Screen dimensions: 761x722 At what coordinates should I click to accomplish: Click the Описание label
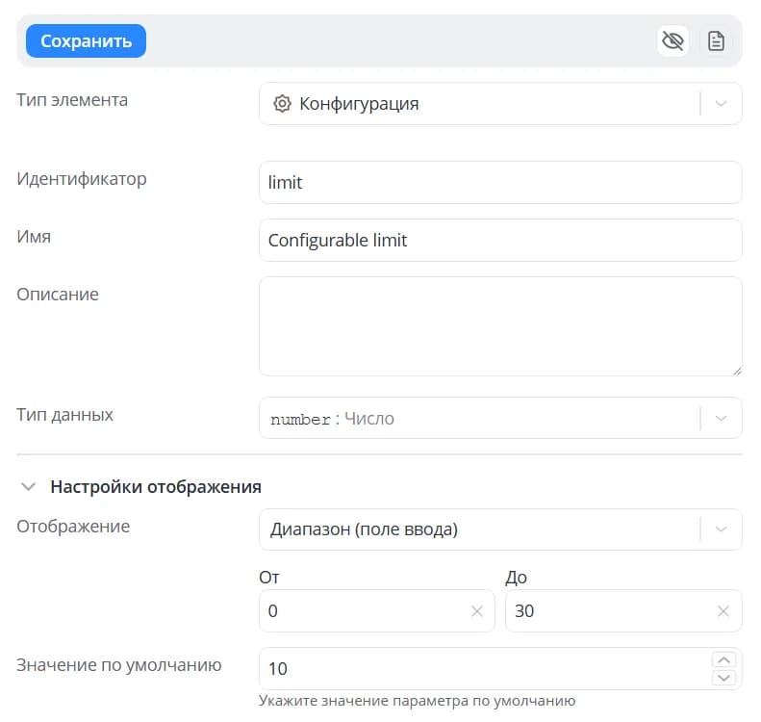[x=58, y=295]
